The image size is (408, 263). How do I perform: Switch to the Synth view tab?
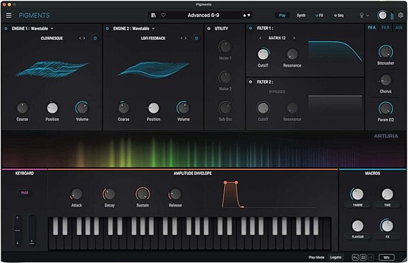(x=301, y=16)
